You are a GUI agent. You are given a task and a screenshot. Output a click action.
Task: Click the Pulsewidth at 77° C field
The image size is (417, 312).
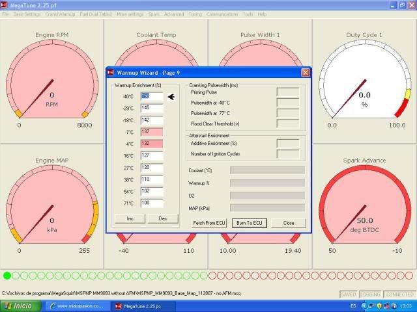click(x=288, y=113)
